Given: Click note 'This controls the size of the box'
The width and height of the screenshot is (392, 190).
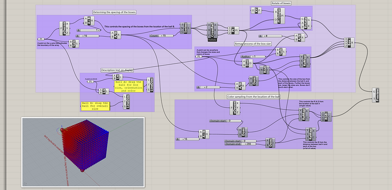Looking at the screenshot, I should point(294,83).
